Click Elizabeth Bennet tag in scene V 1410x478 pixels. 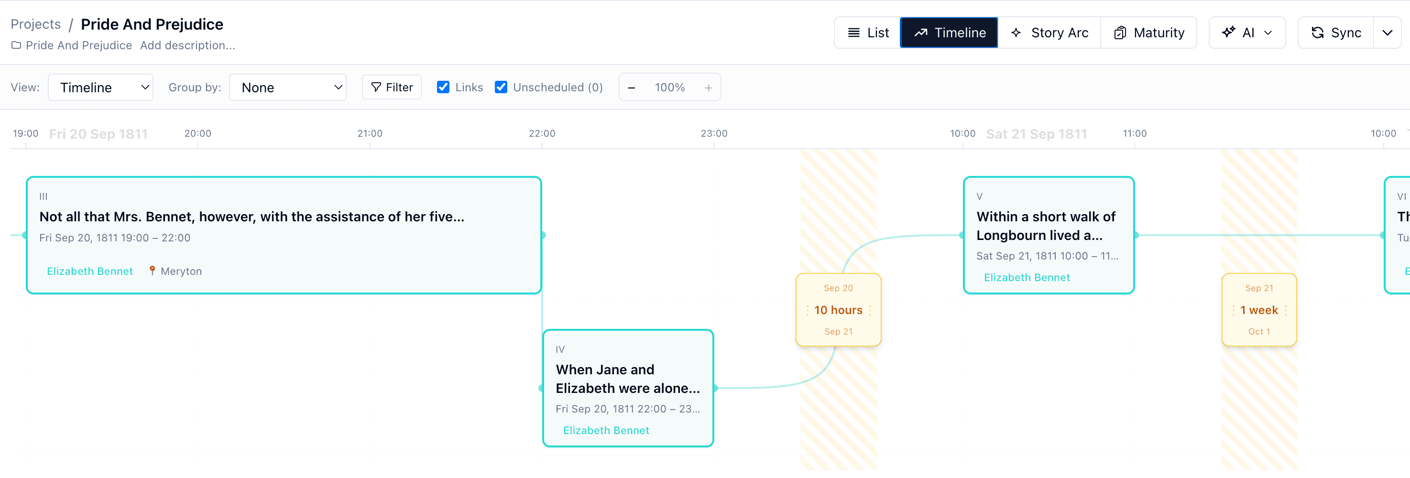click(1027, 277)
